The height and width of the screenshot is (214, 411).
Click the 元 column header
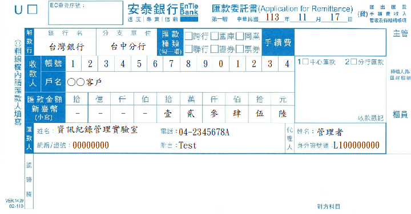(283, 99)
